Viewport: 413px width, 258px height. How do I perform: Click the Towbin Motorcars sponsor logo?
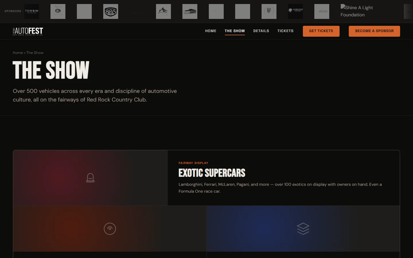click(x=32, y=11)
